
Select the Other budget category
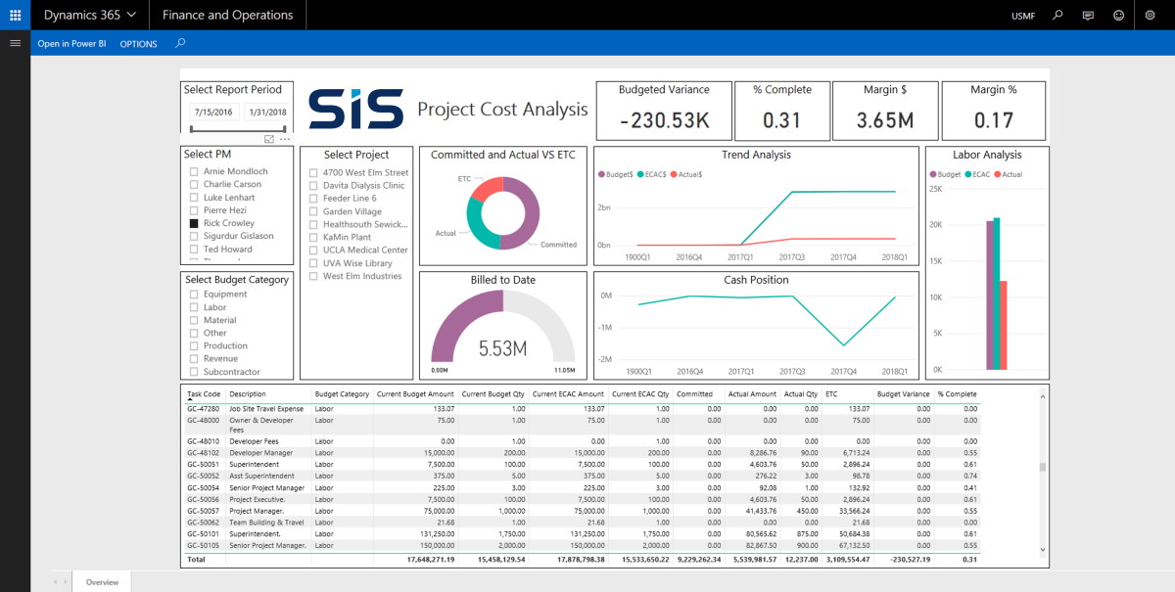[194, 333]
